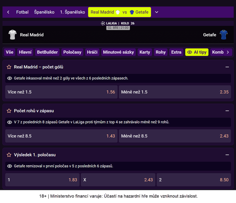The height and width of the screenshot is (203, 236).
Task: Click the eye icon beside Getafe inkasoval tip
Action: (x=10, y=78)
